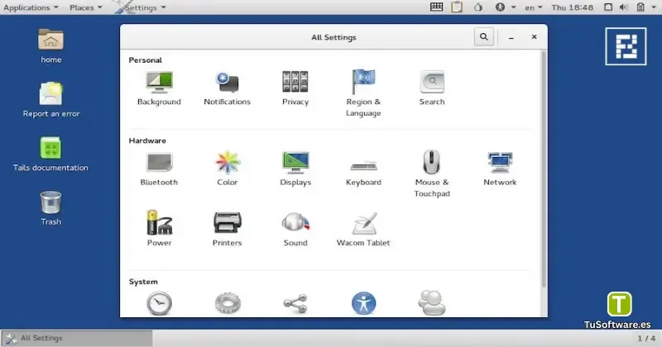Screen dimensions: 662x347
Task: Click the battery icon in top bar
Action: [x=640, y=7]
